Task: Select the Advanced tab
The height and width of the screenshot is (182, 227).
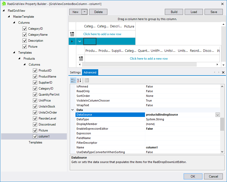Action: [90, 72]
